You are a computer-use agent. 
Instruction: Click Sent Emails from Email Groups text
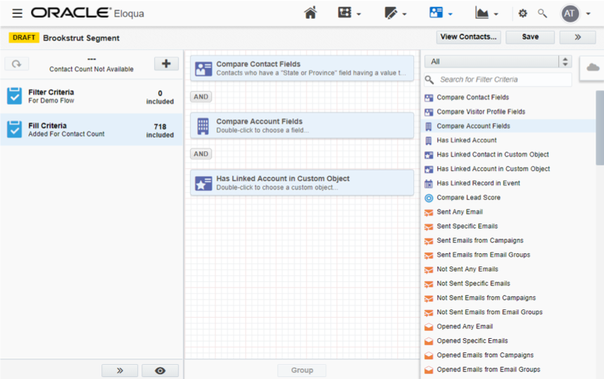pyautogui.click(x=484, y=255)
